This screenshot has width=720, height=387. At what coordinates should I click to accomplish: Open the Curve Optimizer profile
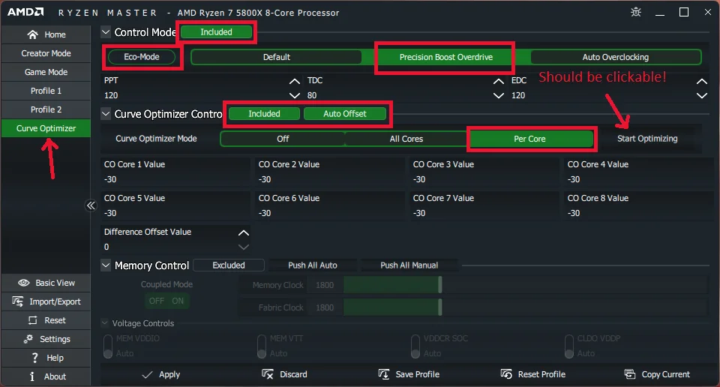point(46,128)
